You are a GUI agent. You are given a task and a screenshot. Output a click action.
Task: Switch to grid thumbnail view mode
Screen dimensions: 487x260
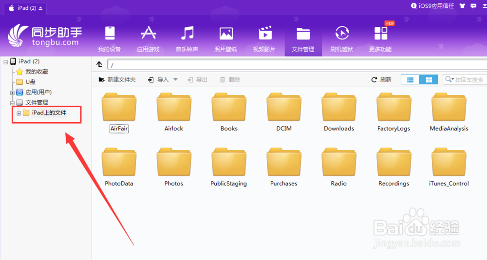(429, 80)
